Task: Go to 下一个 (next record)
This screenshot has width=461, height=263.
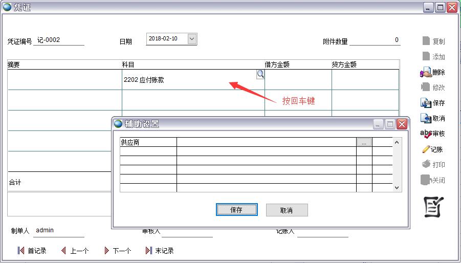Action: click(x=107, y=251)
